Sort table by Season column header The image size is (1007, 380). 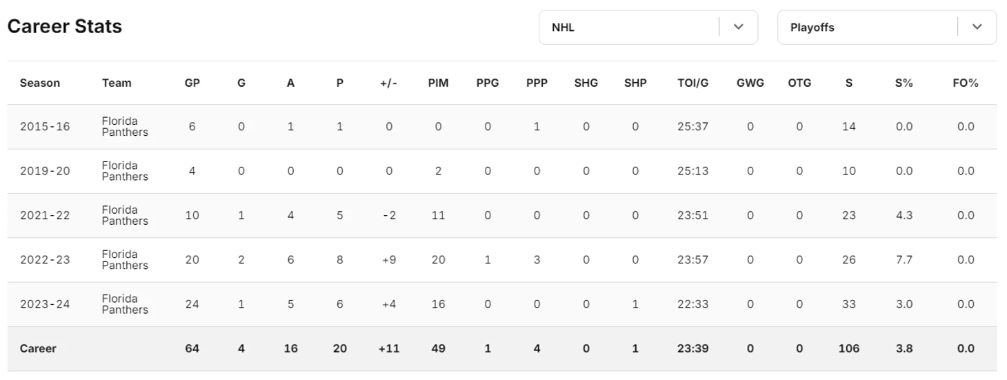[x=40, y=83]
